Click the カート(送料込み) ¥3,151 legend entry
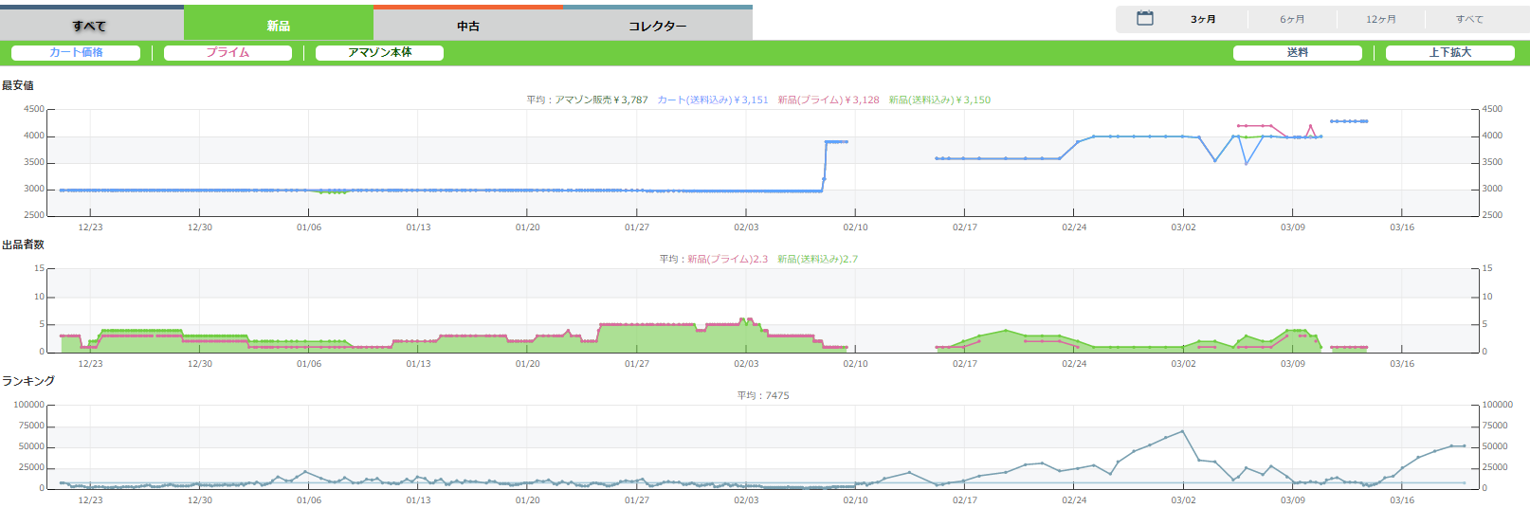Image resolution: width=1530 pixels, height=508 pixels. pyautogui.click(x=713, y=100)
